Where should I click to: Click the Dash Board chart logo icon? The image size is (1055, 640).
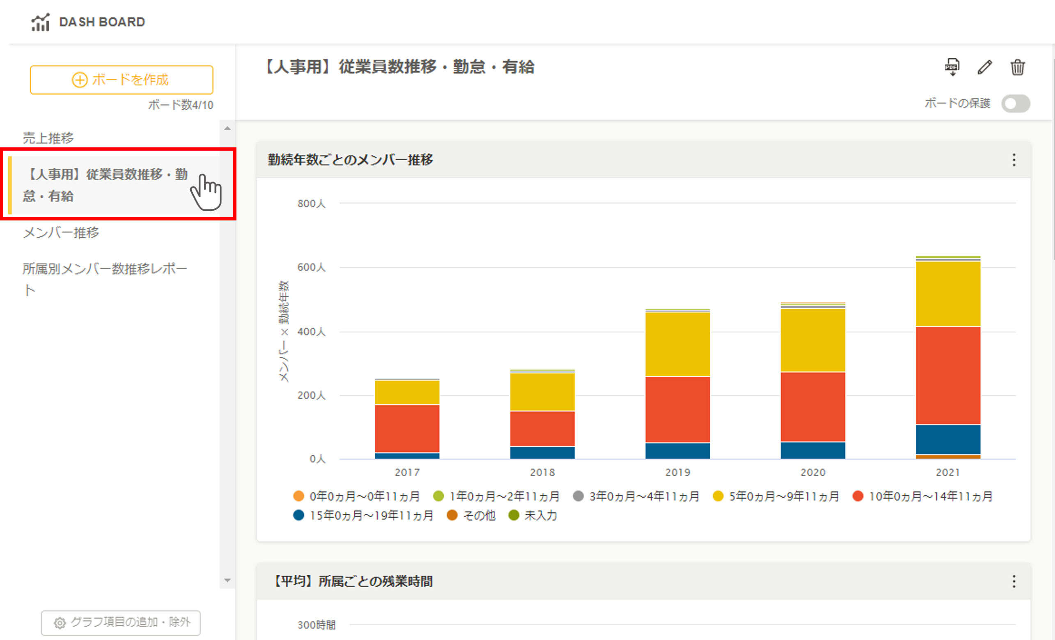pyautogui.click(x=41, y=22)
